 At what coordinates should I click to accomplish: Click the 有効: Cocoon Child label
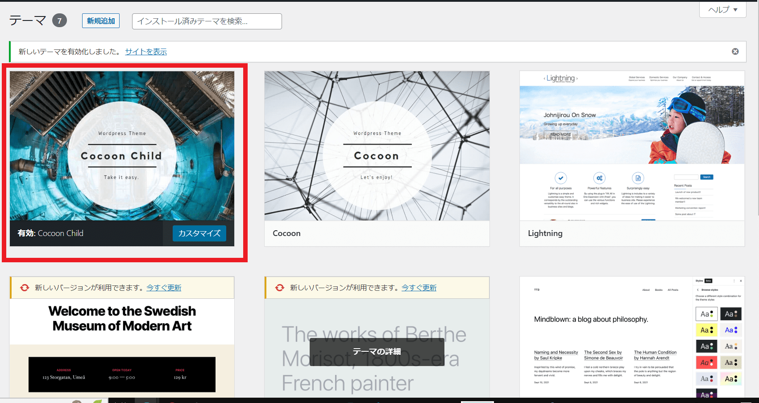click(50, 233)
